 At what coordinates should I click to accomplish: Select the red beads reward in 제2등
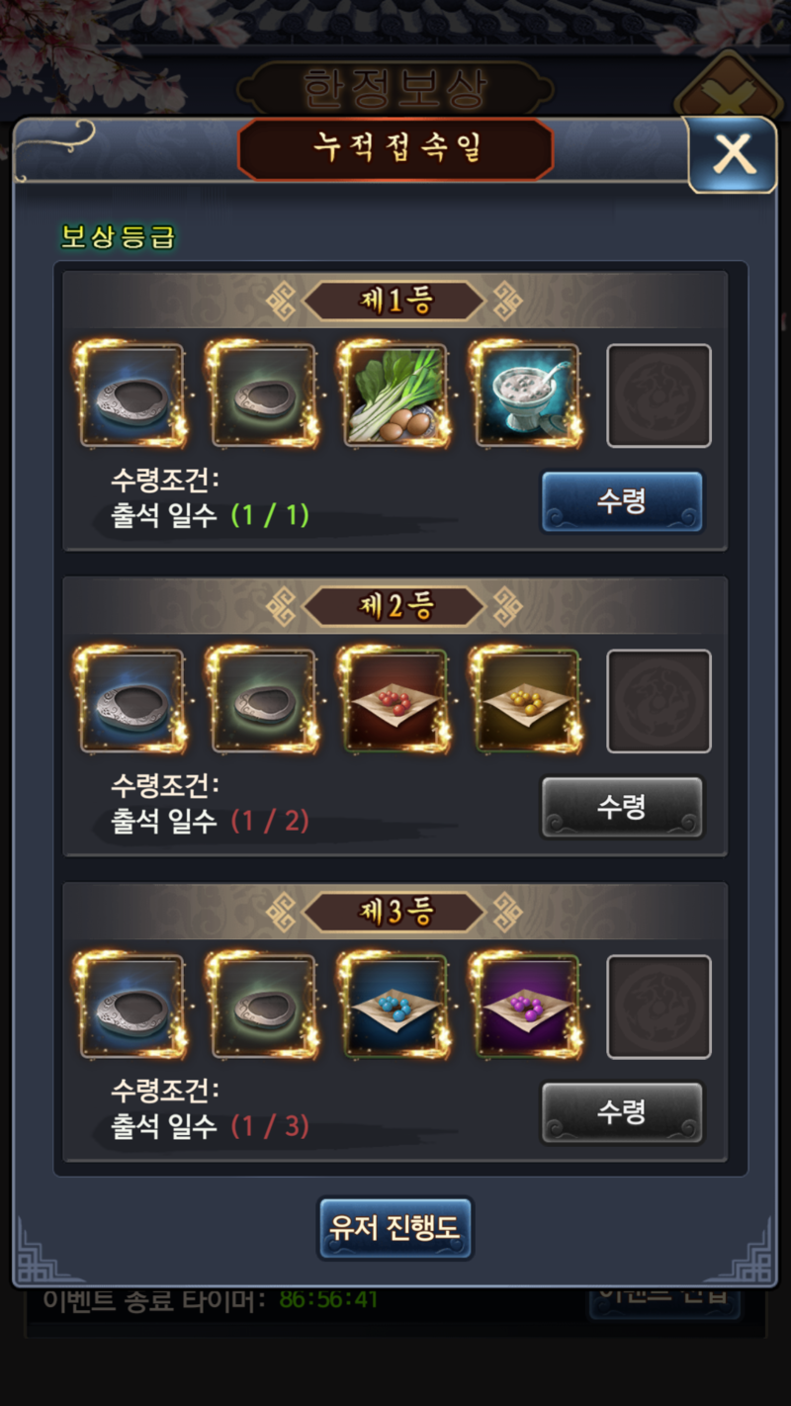click(x=395, y=701)
